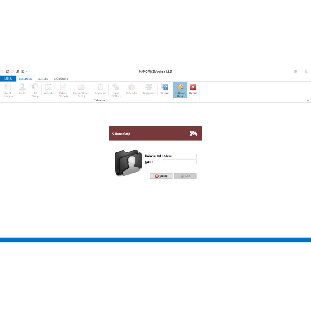Click the Kullanıcı Girişi ribbon button
This screenshot has width=311, height=311.
180,90
